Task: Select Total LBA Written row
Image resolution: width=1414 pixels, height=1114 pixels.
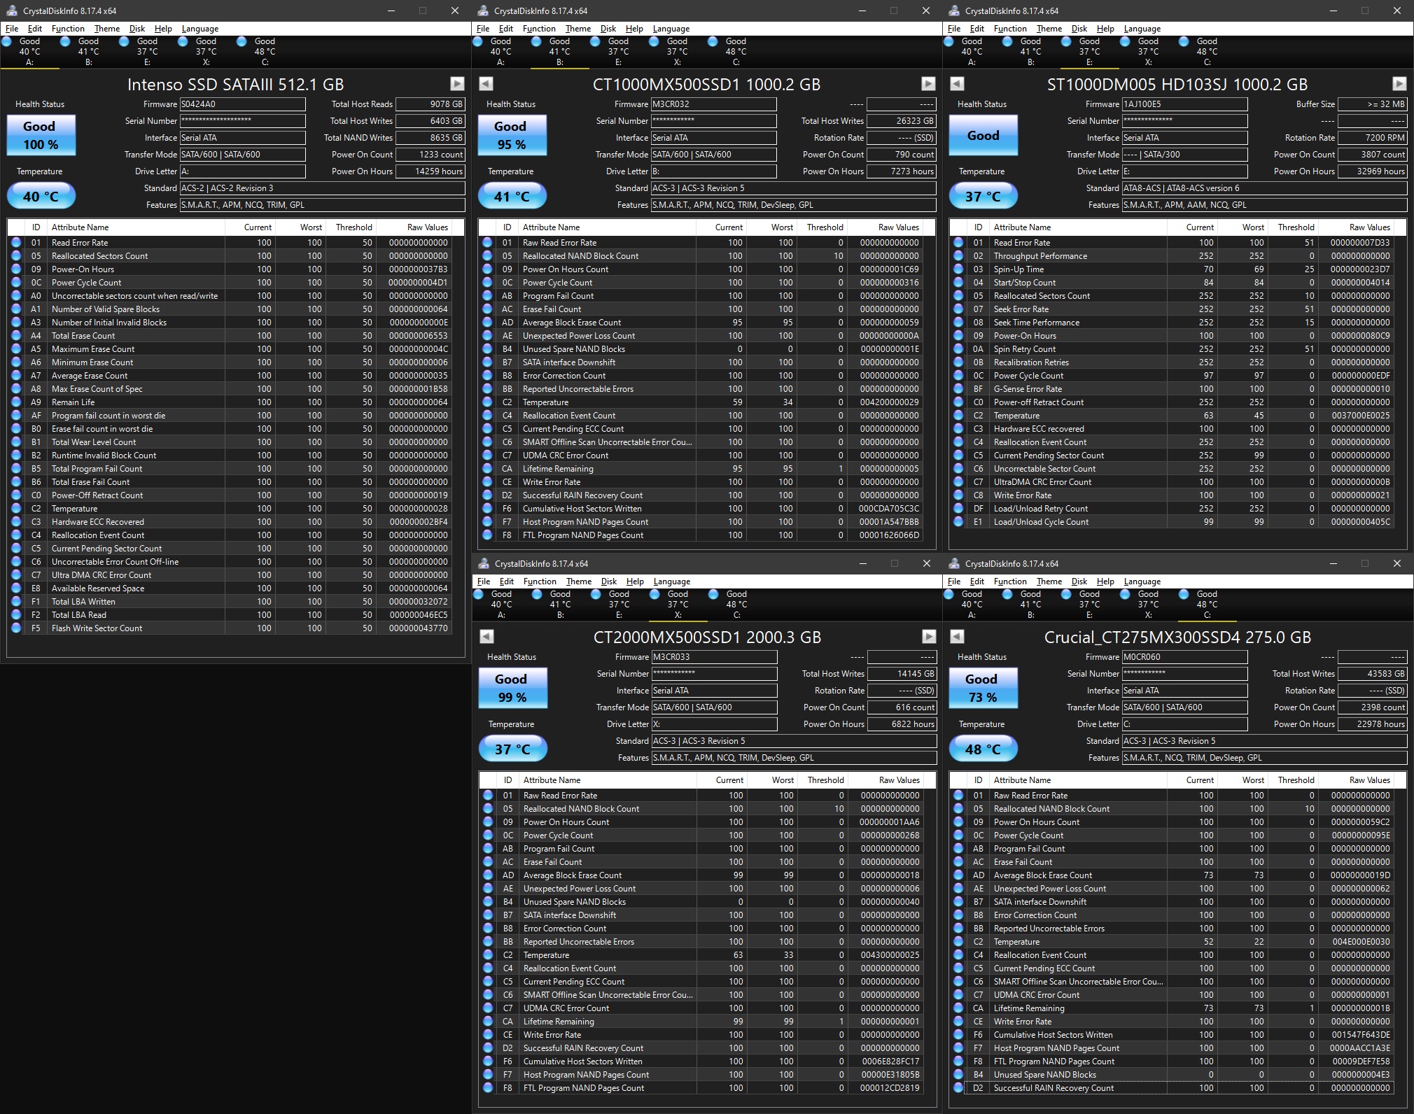Action: click(230, 602)
